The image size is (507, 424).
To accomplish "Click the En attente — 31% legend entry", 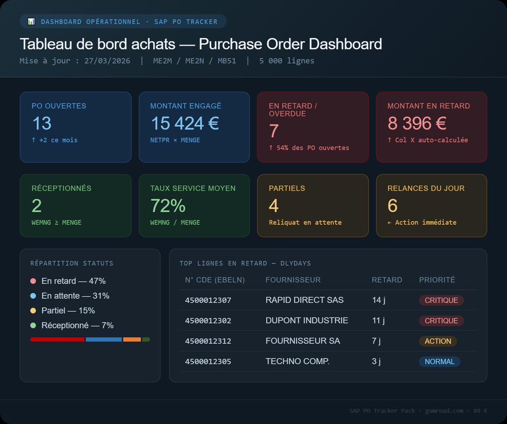I will tap(70, 296).
